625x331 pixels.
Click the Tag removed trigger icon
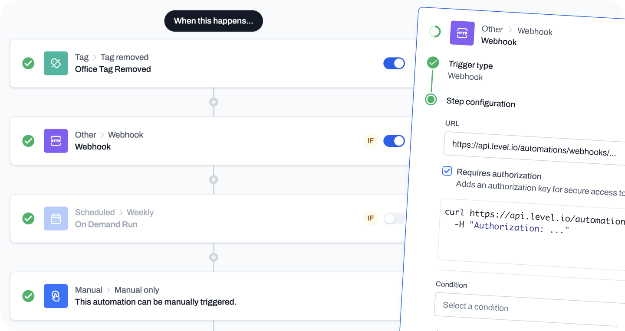coord(56,63)
